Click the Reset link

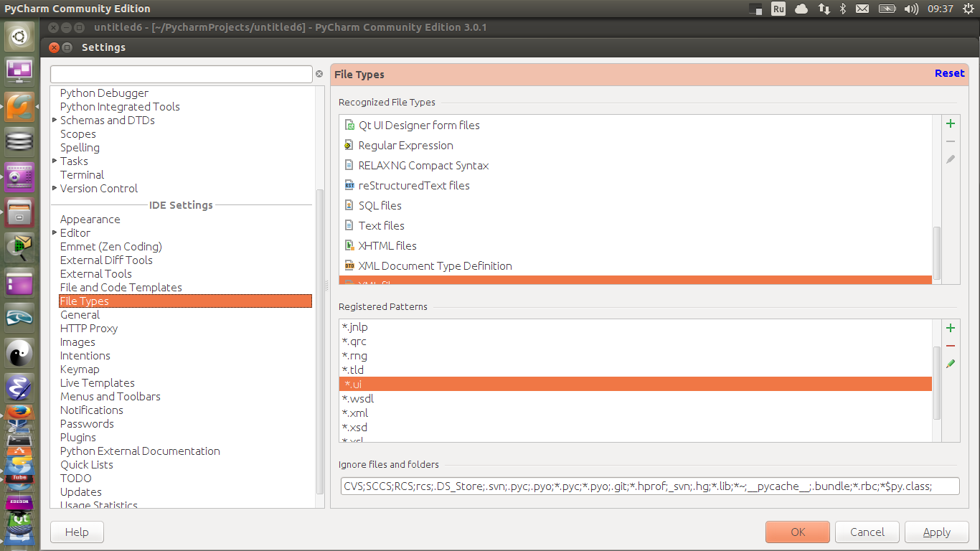pos(949,73)
